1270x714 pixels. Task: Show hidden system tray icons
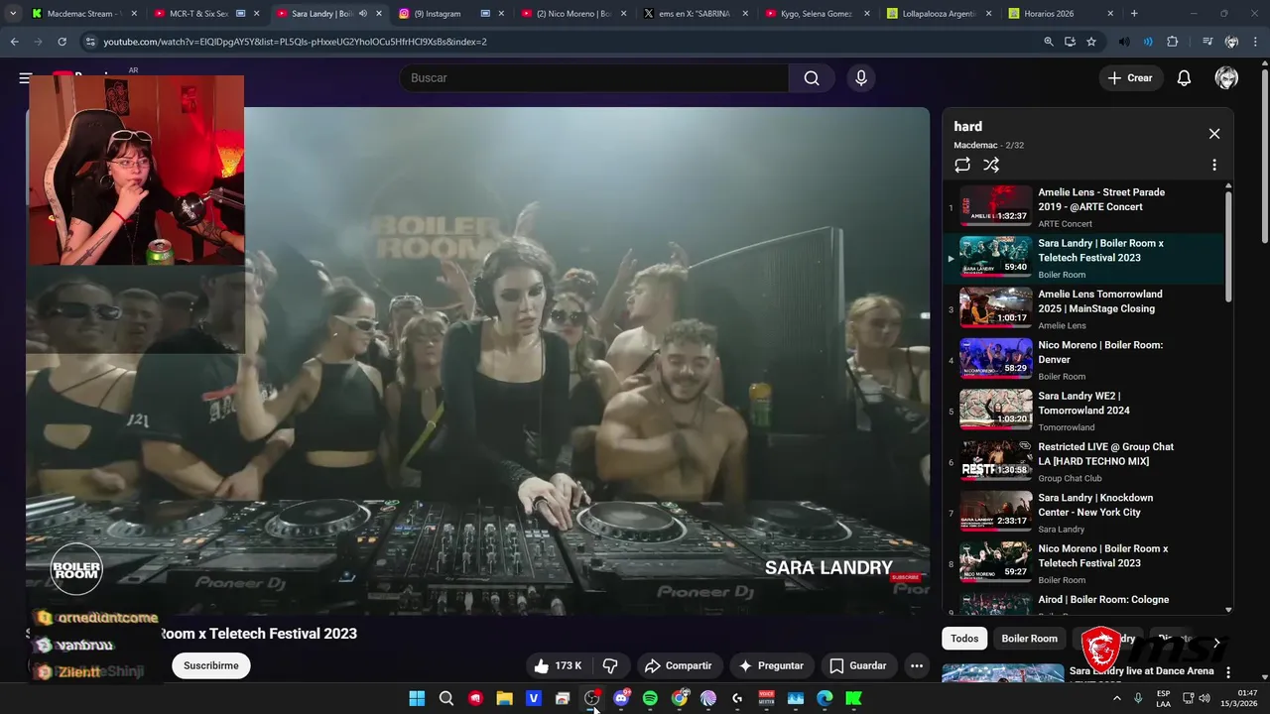tap(1116, 698)
